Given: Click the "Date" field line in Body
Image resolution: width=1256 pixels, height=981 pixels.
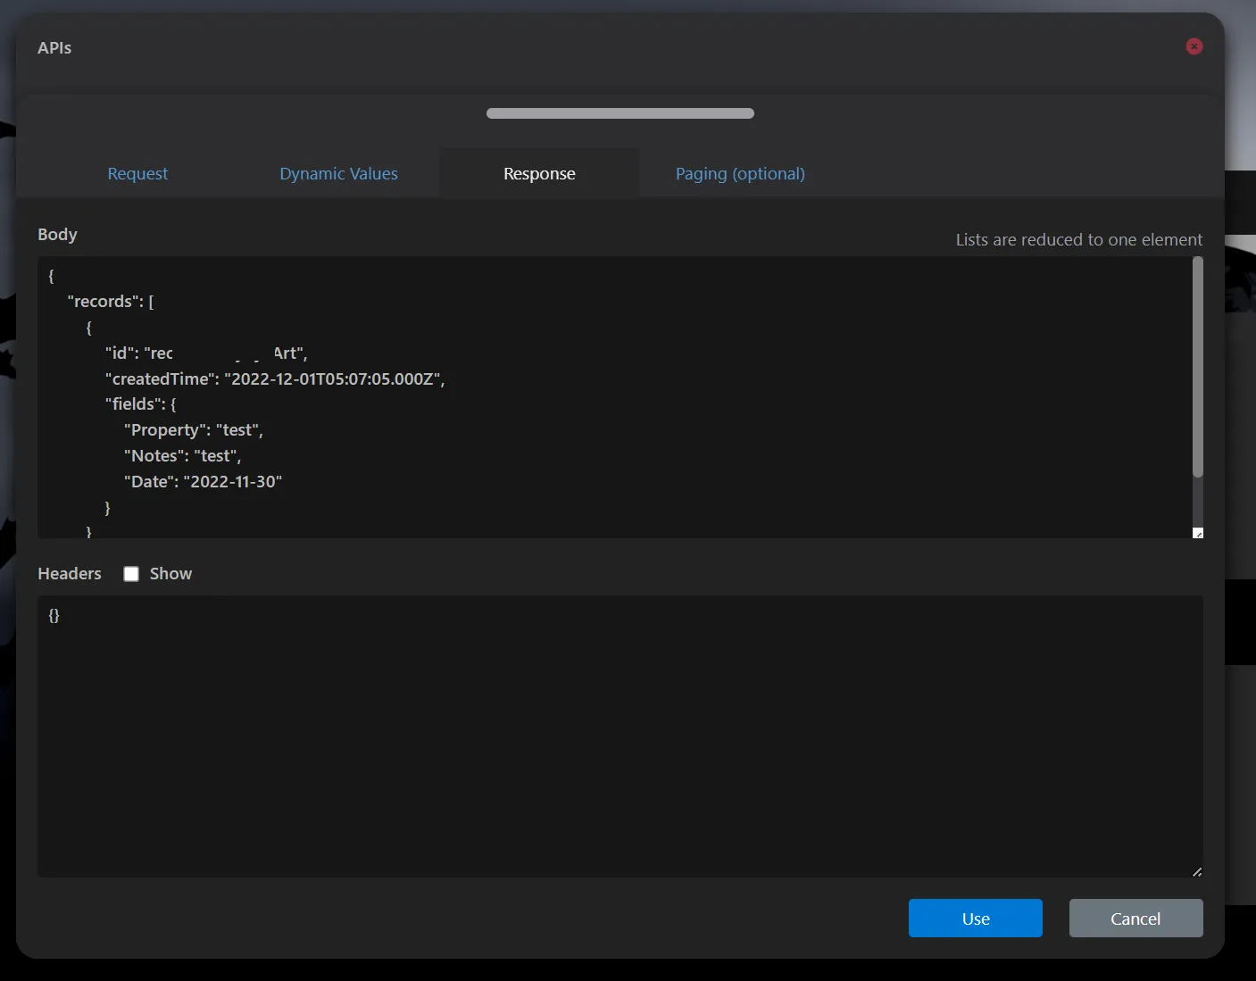Looking at the screenshot, I should click(203, 481).
